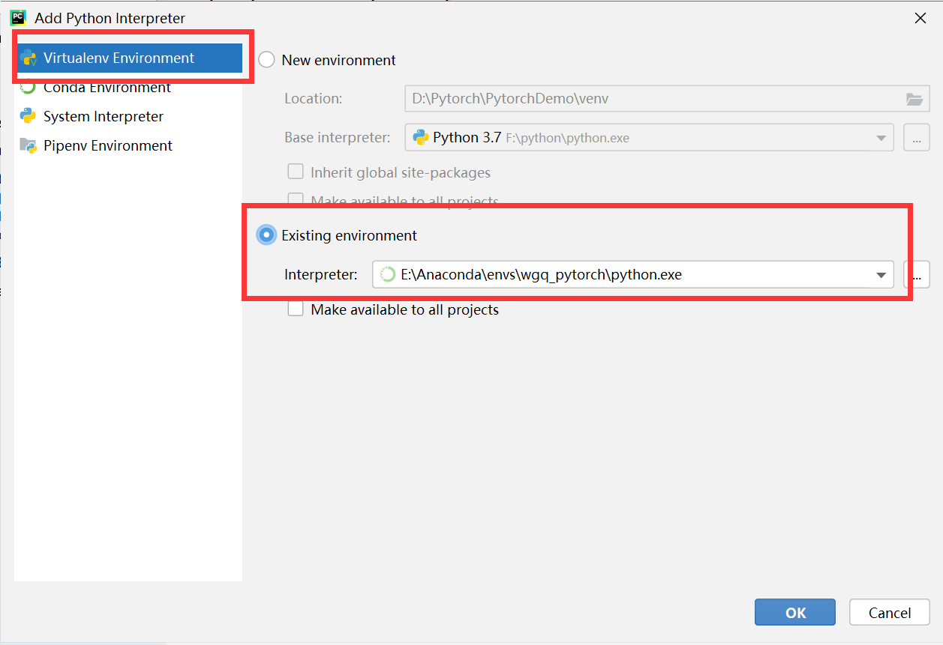Screen dimensions: 943x645
Task: Click the Pipenv Environment folder icon
Action: [29, 145]
